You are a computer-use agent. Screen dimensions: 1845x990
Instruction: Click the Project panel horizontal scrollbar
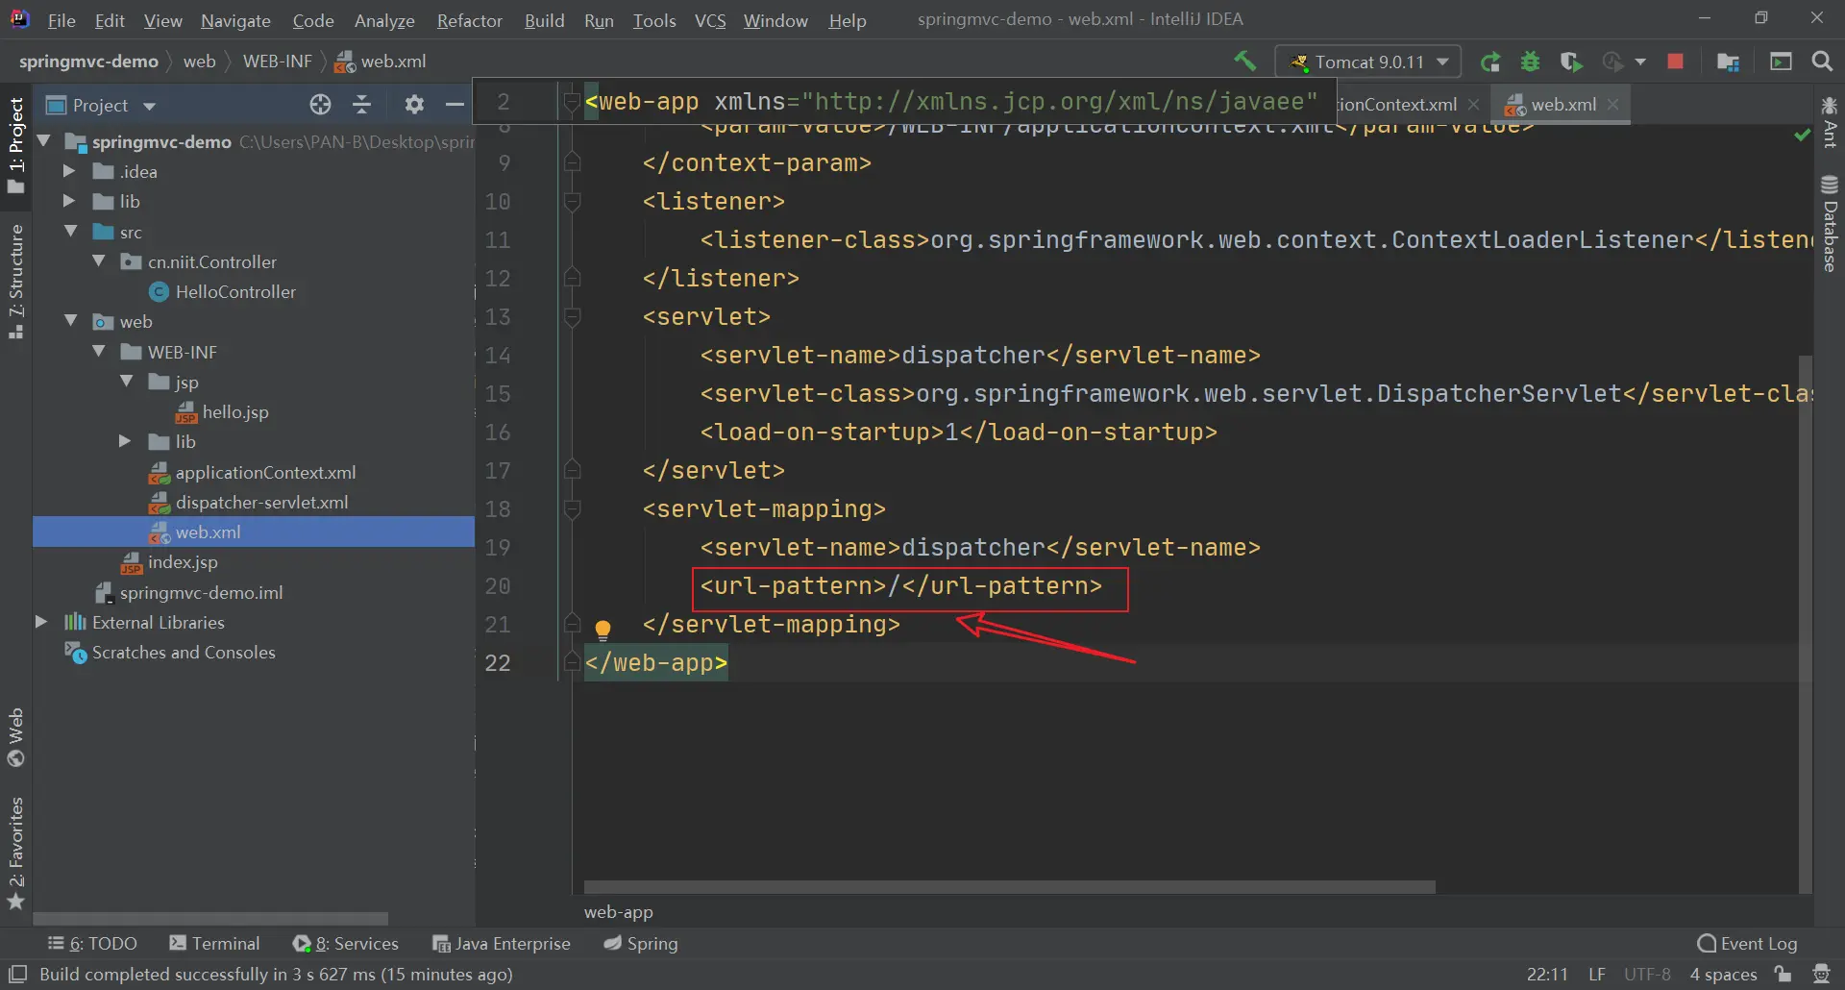[x=210, y=919]
